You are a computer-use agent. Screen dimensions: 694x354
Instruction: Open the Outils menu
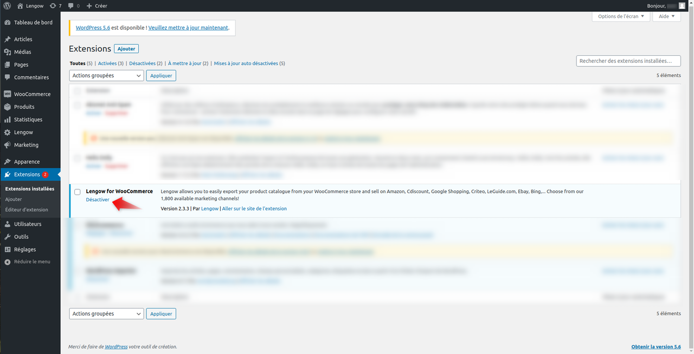[x=21, y=237]
